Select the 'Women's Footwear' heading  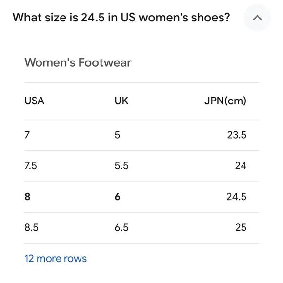pyautogui.click(x=78, y=62)
